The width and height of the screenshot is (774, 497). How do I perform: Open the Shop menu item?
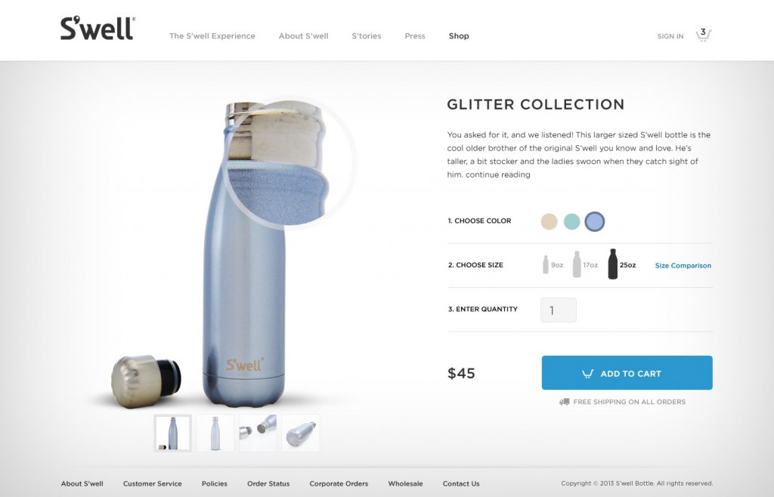coord(459,36)
